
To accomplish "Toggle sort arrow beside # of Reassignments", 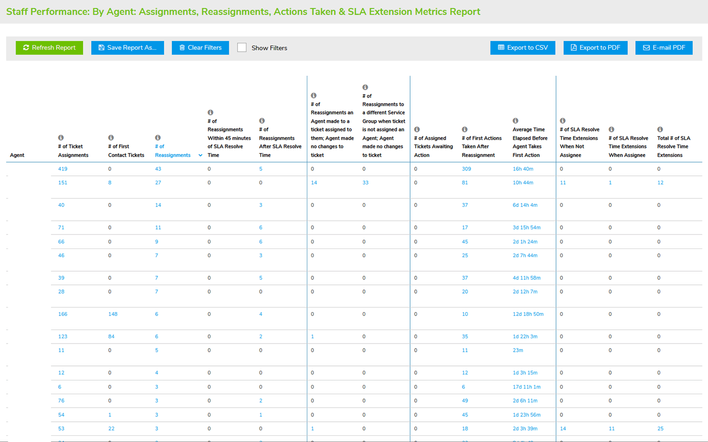I will pos(201,156).
